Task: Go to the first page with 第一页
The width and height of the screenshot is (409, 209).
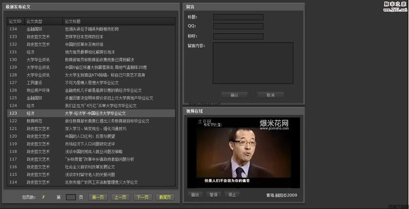Action: [x=98, y=197]
